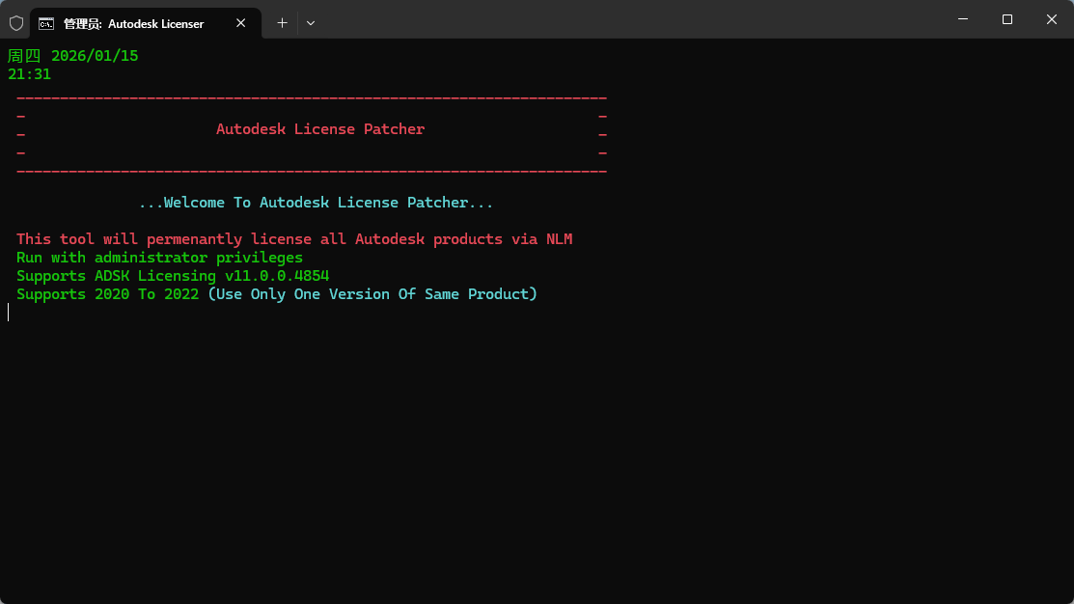Select the 管理员: Autodesk Licenser tab
The height and width of the screenshot is (604, 1074).
133,23
